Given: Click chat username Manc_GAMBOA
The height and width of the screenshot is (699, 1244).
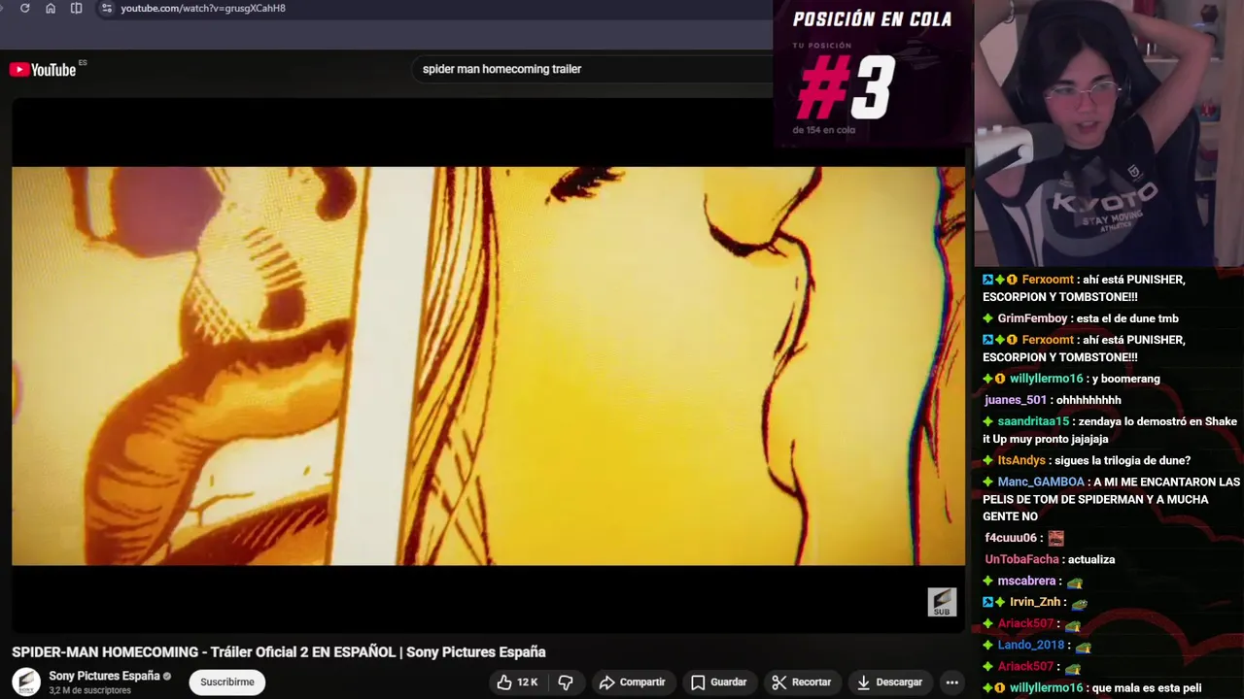Looking at the screenshot, I should tap(1041, 482).
